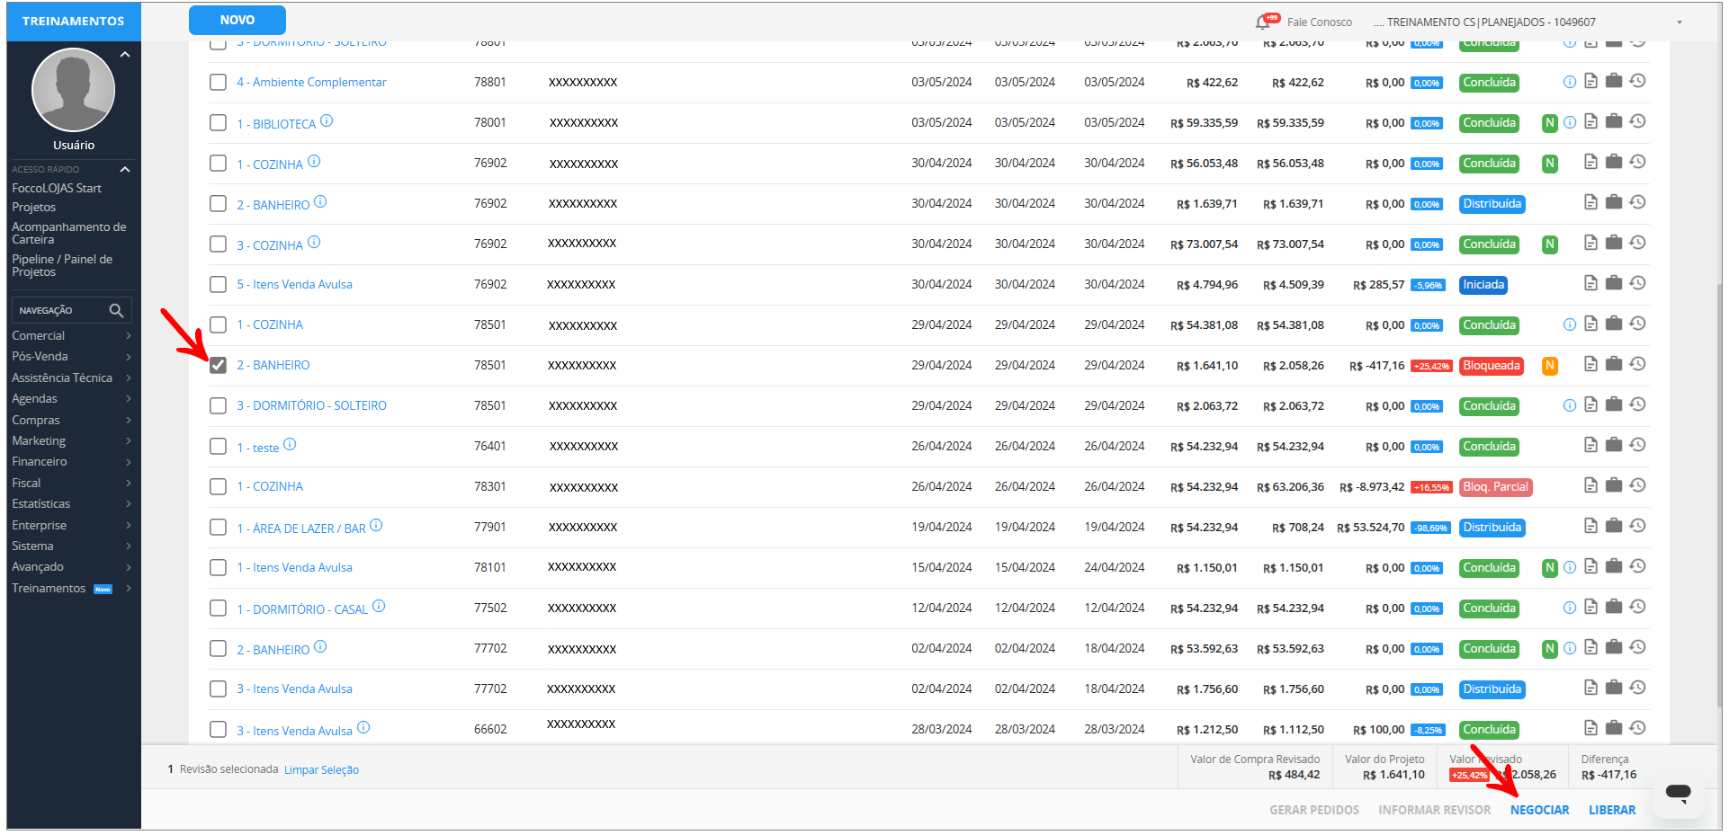Screen dimensions: 1729x835
Task: Expand the Assistência Técnica chevron
Action: (129, 378)
